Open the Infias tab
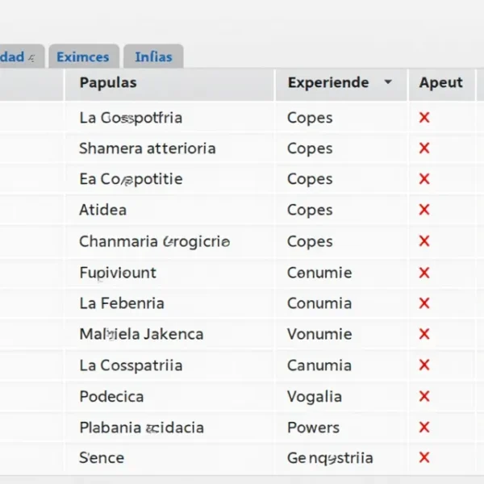 pyautogui.click(x=153, y=56)
